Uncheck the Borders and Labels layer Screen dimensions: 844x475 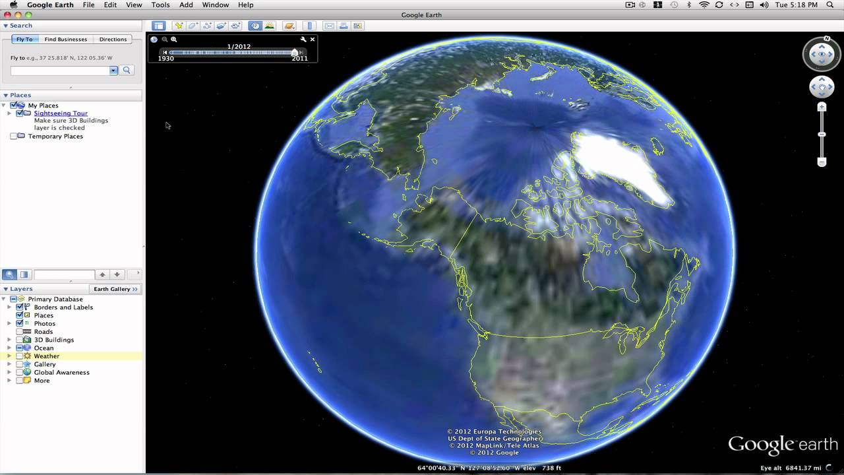19,307
